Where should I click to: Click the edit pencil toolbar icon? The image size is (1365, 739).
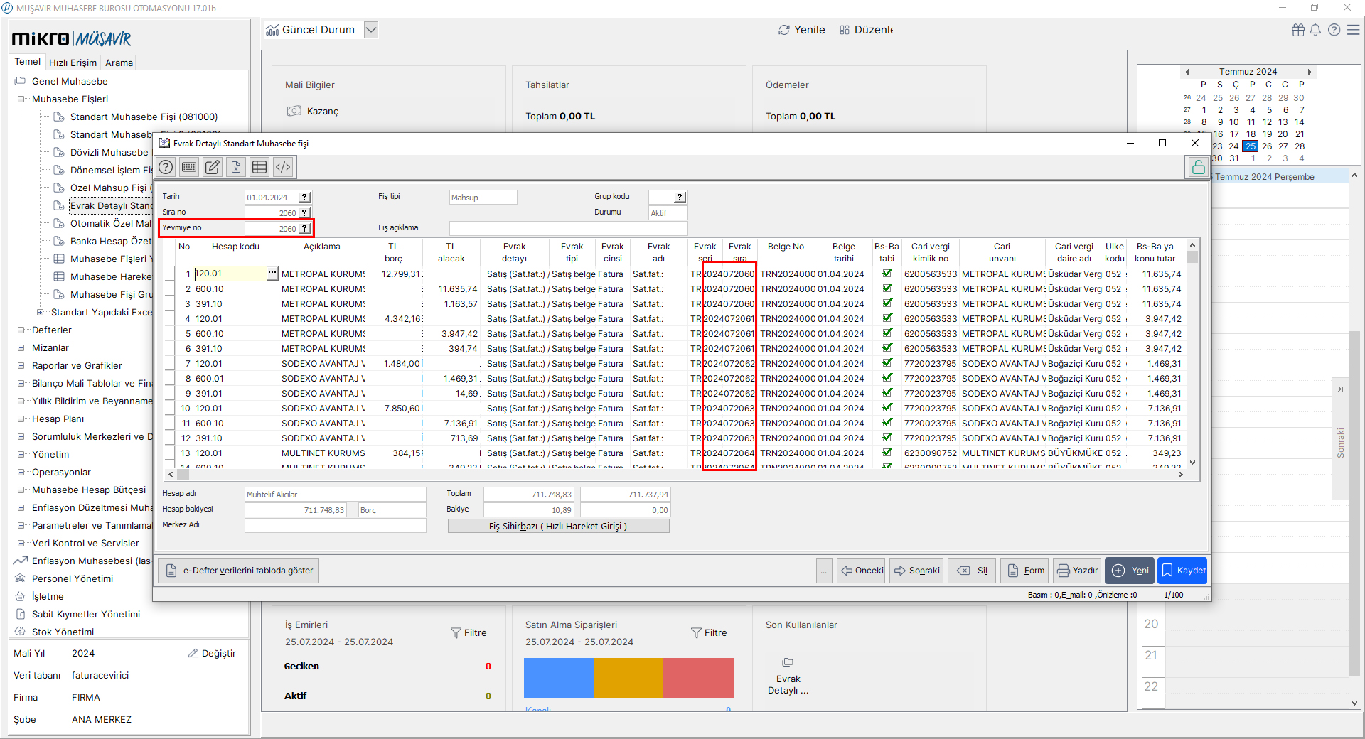(213, 167)
